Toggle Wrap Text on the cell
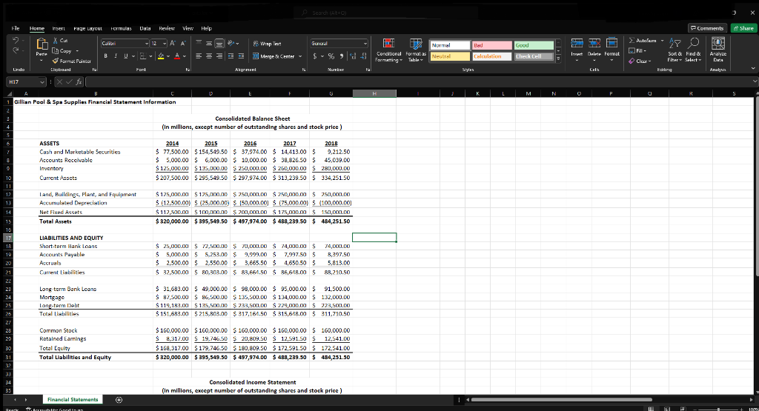 tap(267, 44)
